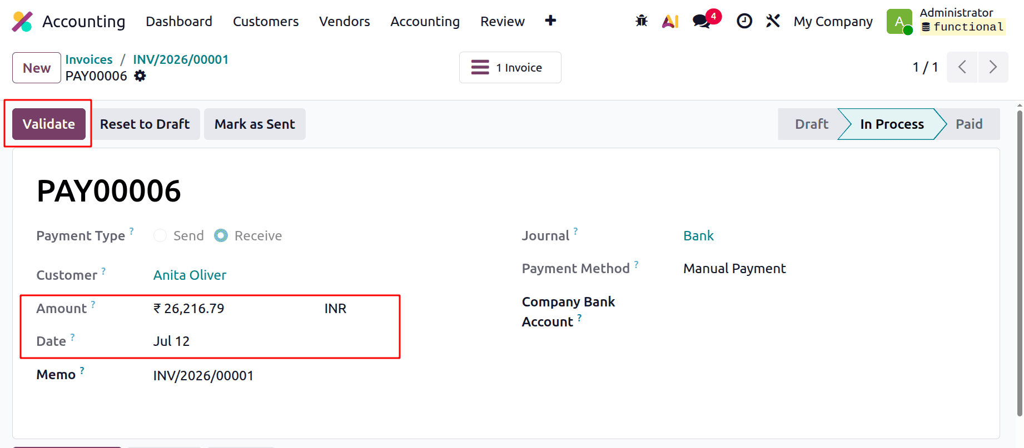Click the Date value Jul 12
Viewport: 1024px width, 448px height.
171,341
